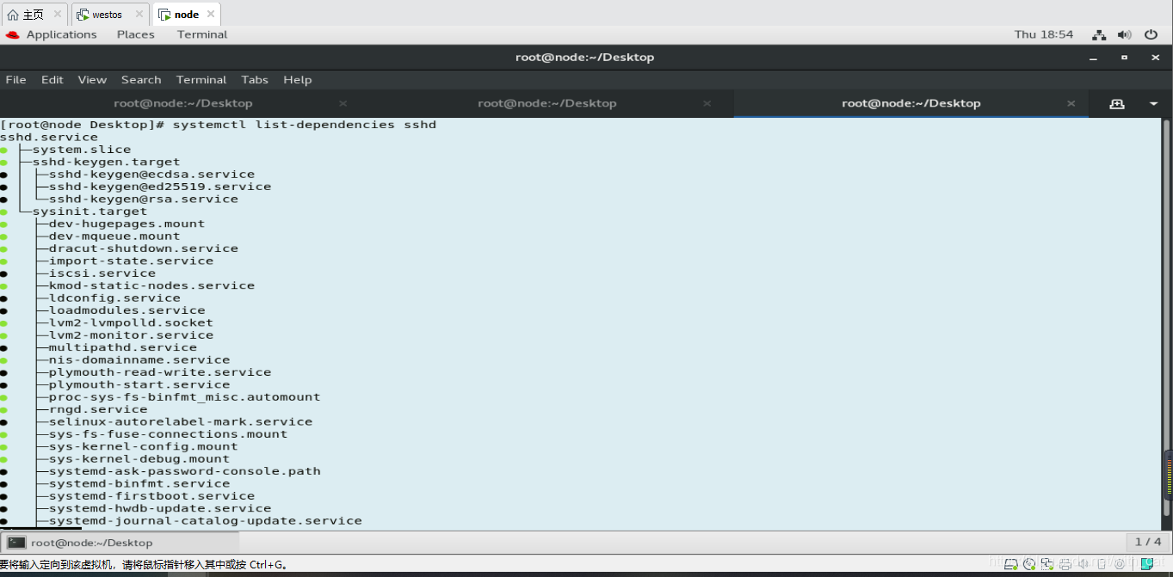Open the View menu
Image resolution: width=1173 pixels, height=577 pixels.
(x=92, y=80)
